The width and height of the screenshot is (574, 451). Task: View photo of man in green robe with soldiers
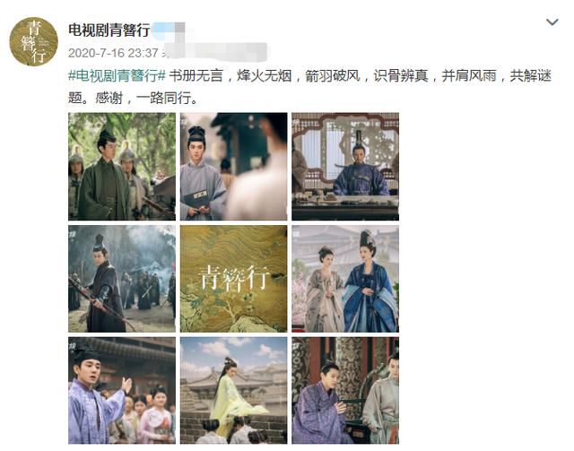click(x=122, y=166)
